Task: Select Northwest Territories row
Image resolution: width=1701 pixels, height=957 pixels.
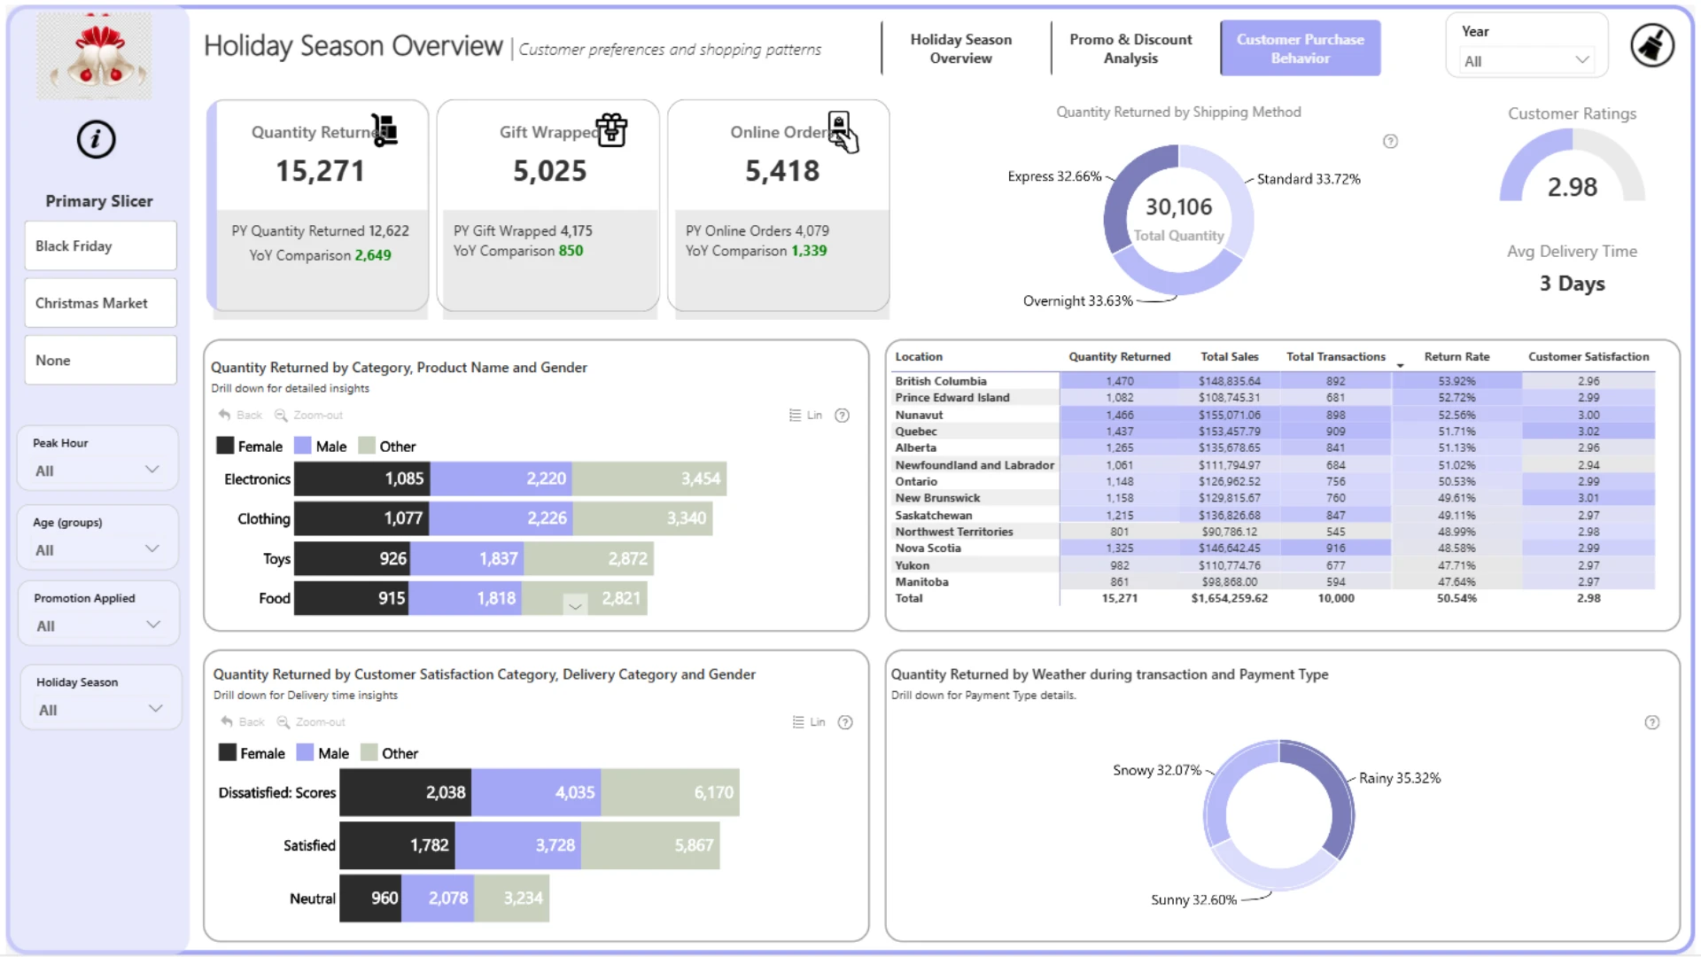Action: coord(1274,532)
